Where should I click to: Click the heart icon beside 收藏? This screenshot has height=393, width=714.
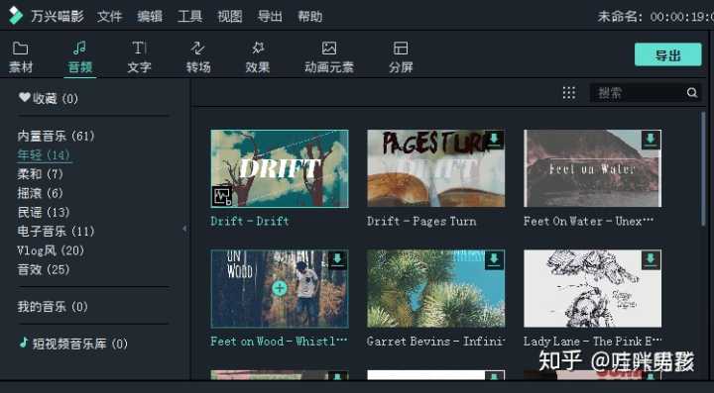24,97
